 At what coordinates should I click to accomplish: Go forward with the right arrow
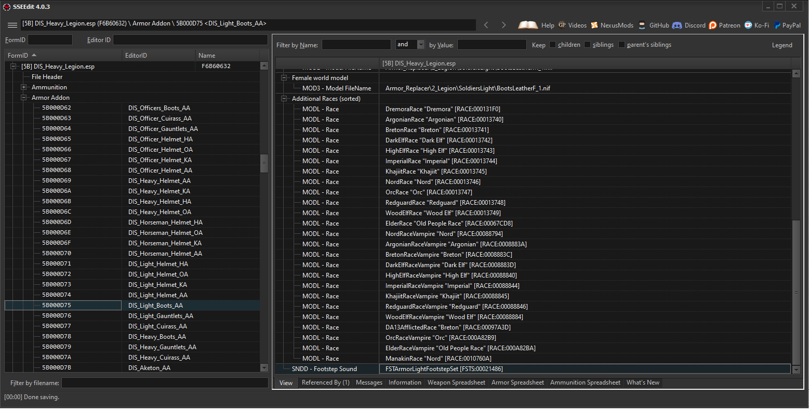click(x=503, y=25)
